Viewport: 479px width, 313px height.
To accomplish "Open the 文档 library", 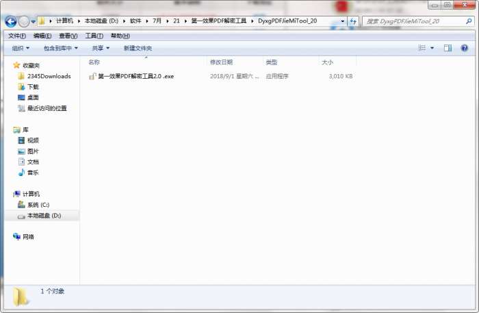I will coord(33,162).
